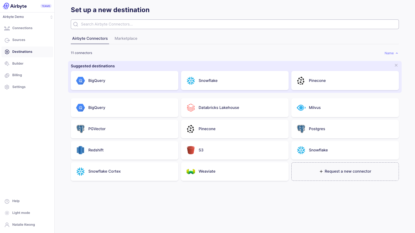
Task: Focus the Search Airbyte Connectors field
Action: tap(235, 24)
